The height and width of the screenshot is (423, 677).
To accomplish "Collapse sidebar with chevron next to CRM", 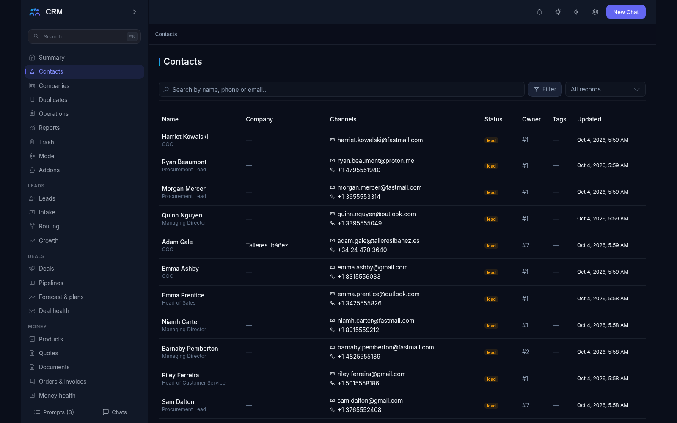I will pos(135,12).
